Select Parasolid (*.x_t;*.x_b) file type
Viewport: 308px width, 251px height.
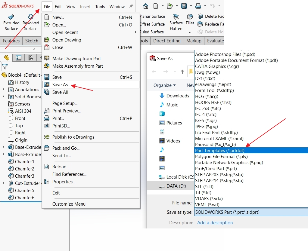251,145
